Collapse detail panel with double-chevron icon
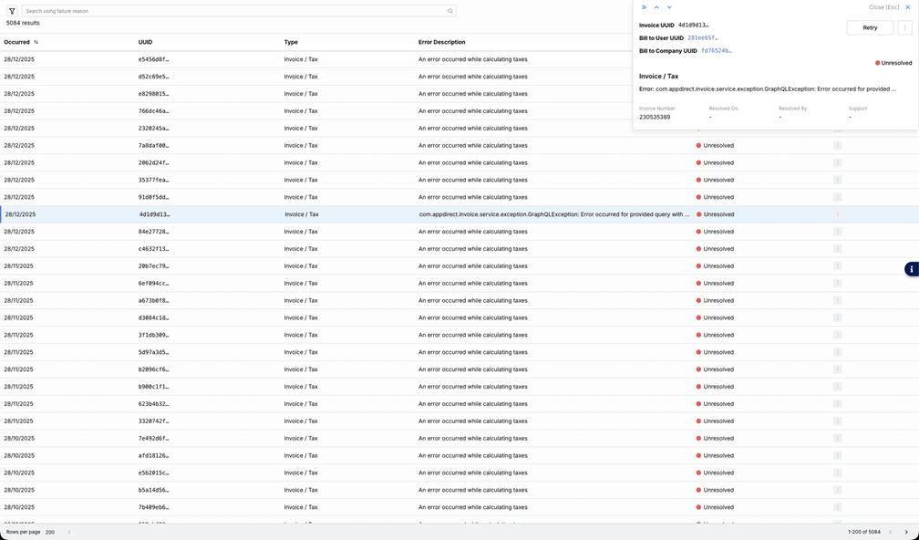Image resolution: width=919 pixels, height=540 pixels. coord(644,7)
